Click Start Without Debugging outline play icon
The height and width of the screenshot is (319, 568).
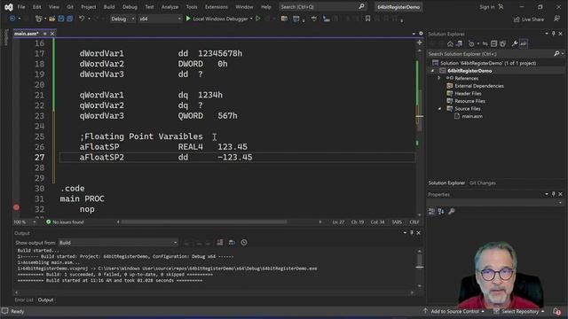pos(258,19)
